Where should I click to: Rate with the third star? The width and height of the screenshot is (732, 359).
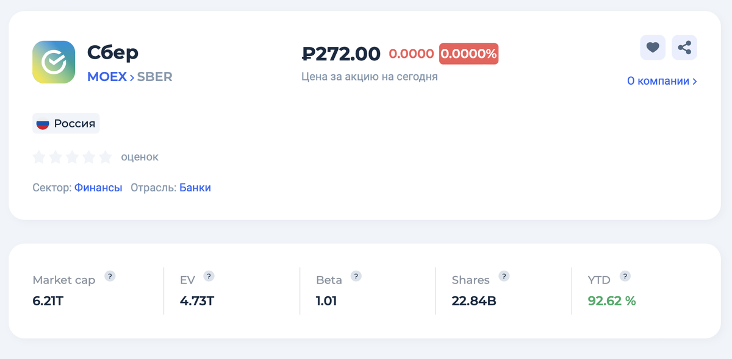point(72,157)
